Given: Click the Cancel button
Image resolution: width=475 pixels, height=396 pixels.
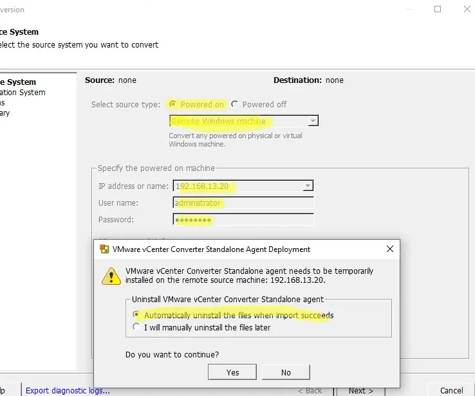Looking at the screenshot, I should 451,391.
